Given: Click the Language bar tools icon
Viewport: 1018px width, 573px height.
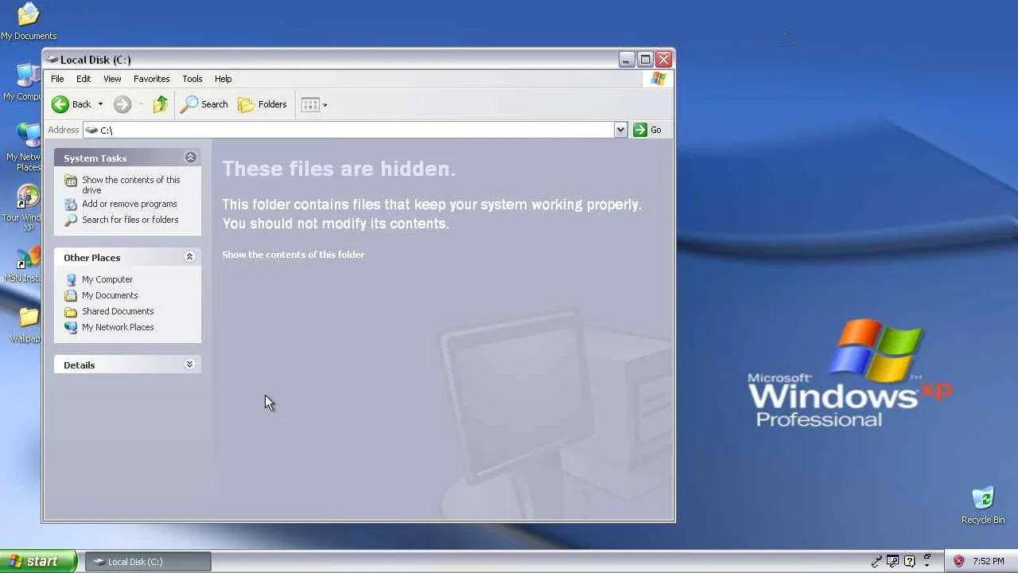Looking at the screenshot, I should pyautogui.click(x=893, y=561).
